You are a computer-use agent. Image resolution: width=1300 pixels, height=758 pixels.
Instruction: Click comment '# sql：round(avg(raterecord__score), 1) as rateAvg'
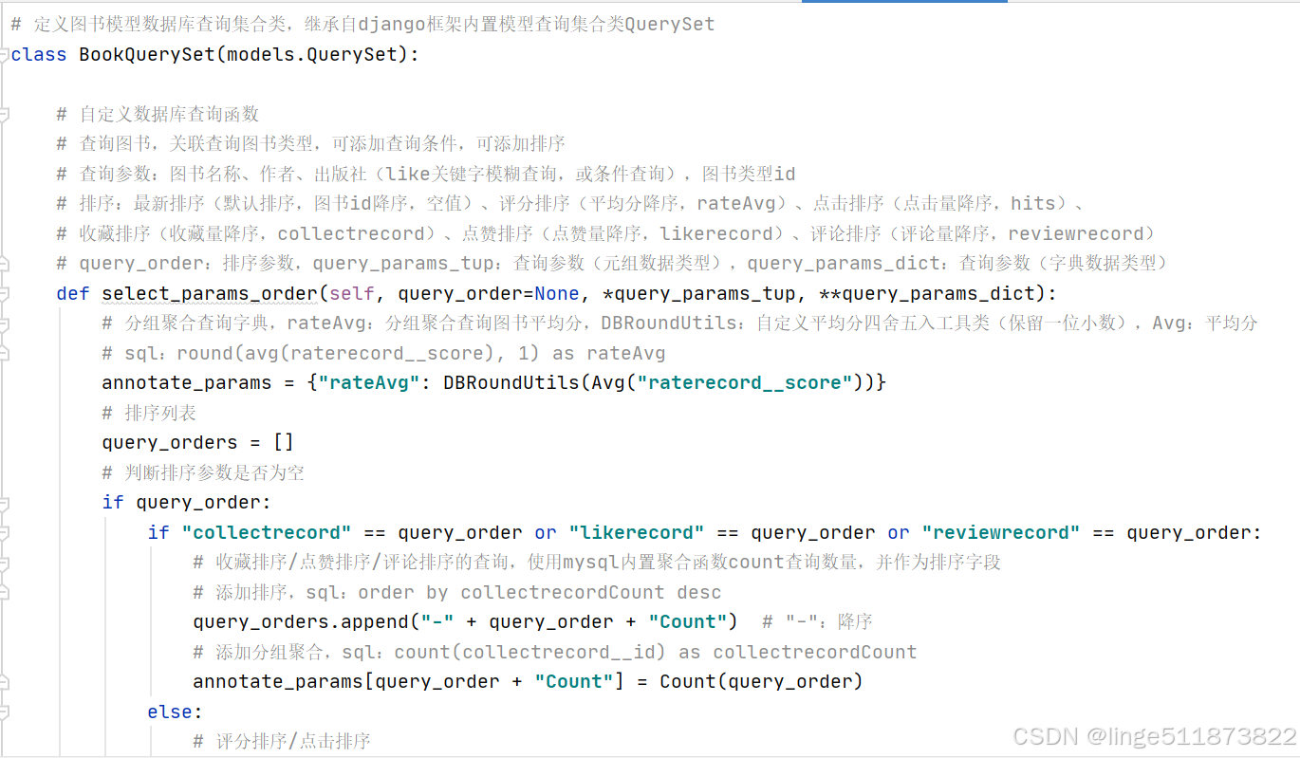383,353
